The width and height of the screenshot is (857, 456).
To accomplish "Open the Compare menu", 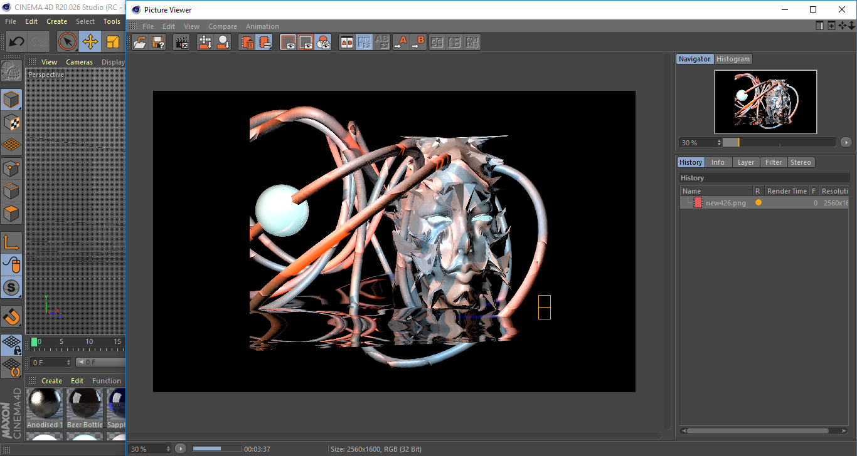I will (223, 26).
